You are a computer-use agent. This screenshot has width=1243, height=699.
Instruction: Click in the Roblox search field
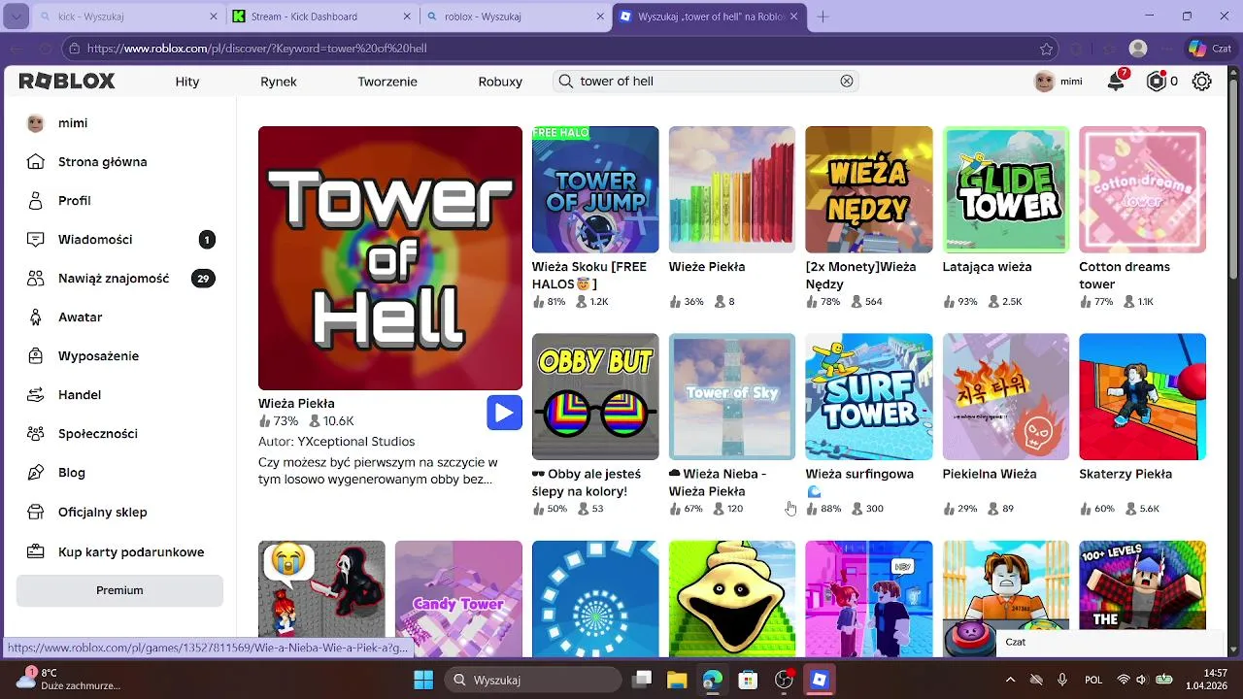705,82
